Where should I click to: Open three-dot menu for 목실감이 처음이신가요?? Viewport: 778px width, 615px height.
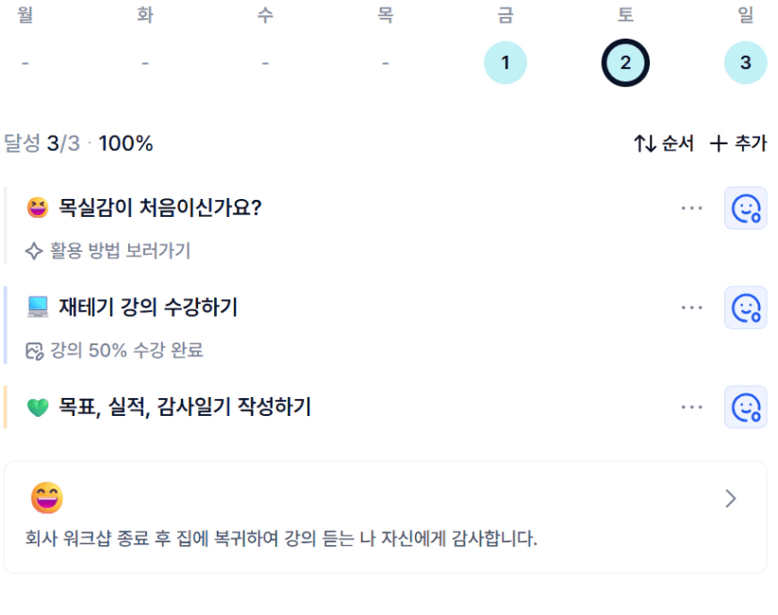pyautogui.click(x=691, y=208)
